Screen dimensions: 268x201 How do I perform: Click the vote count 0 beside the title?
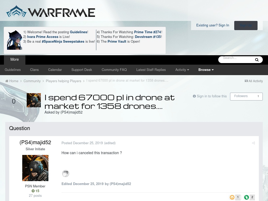(14, 101)
